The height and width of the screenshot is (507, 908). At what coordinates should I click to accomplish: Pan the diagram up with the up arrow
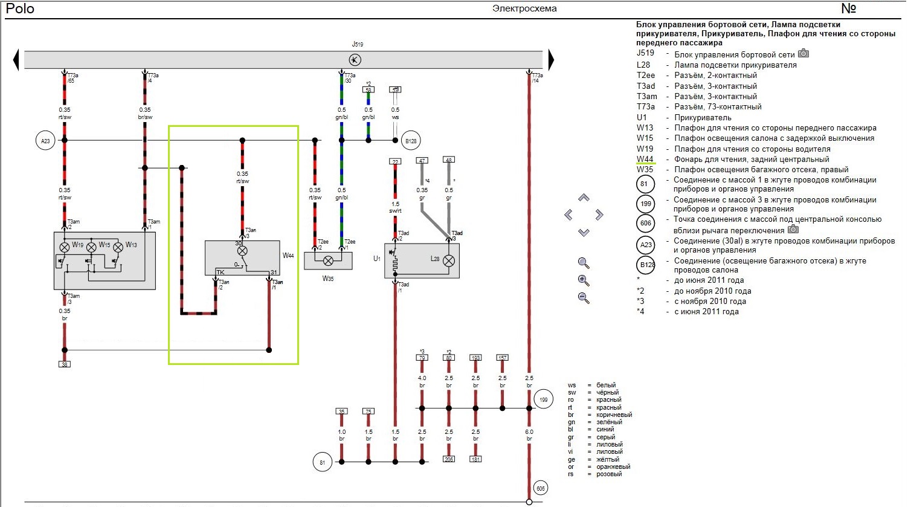click(x=584, y=198)
